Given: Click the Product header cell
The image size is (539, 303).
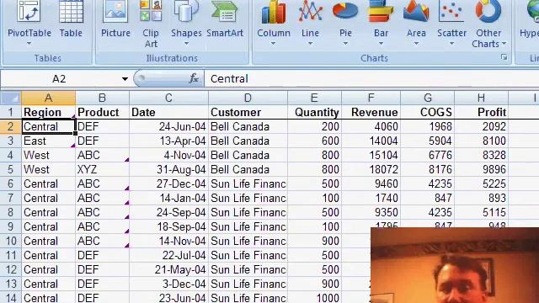Looking at the screenshot, I should pos(102,112).
